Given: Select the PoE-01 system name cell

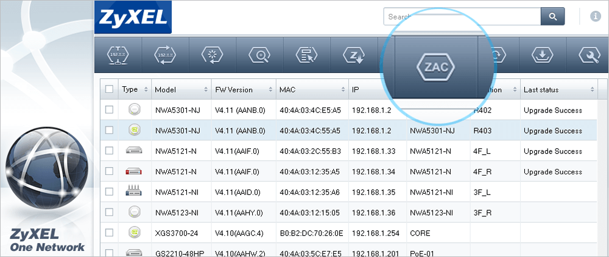Looking at the screenshot, I should (x=422, y=253).
